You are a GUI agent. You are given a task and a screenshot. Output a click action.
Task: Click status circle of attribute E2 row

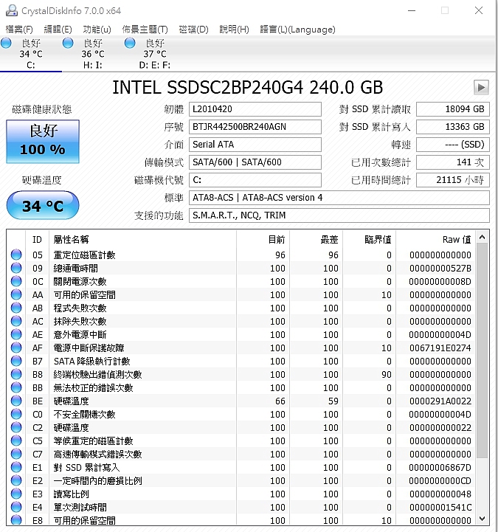[16, 480]
